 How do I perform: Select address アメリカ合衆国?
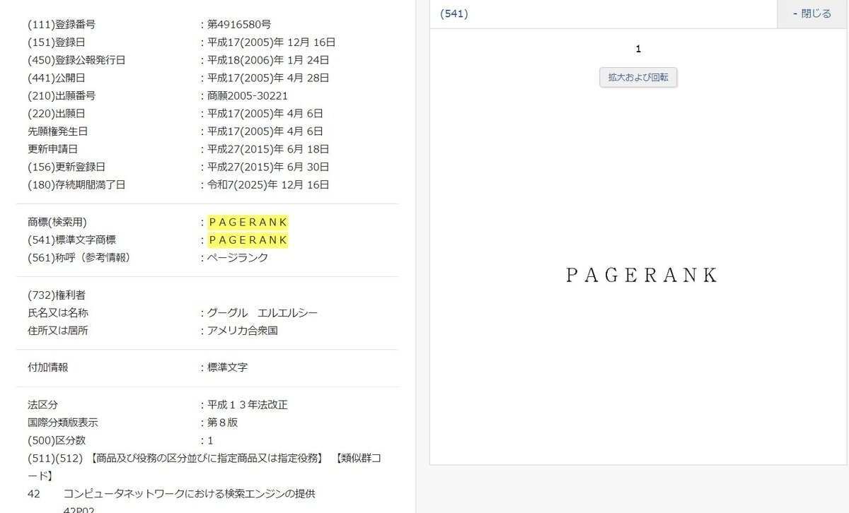click(x=243, y=330)
